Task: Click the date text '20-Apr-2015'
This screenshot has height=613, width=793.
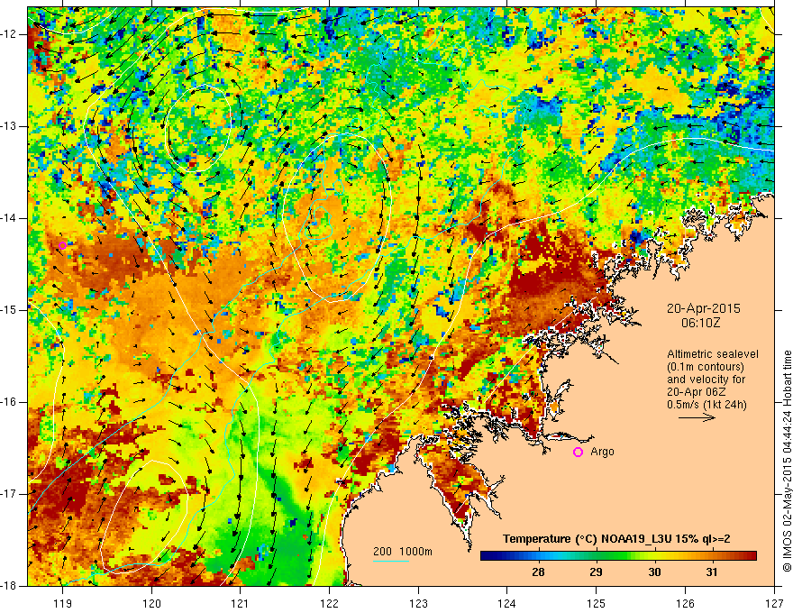Action: click(x=704, y=308)
